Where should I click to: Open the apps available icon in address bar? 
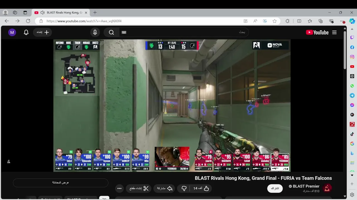pyautogui.click(x=245, y=21)
